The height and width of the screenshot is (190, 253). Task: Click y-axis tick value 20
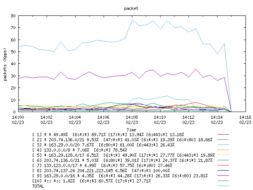pyautogui.click(x=13, y=88)
